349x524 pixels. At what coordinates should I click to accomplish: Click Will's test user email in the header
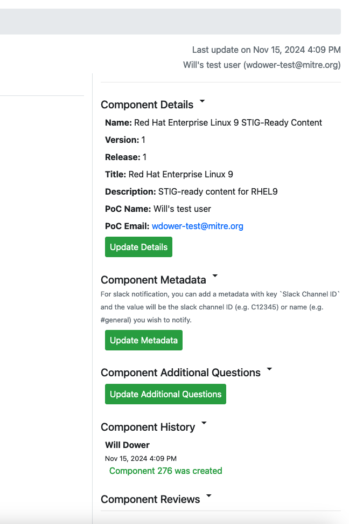[261, 65]
